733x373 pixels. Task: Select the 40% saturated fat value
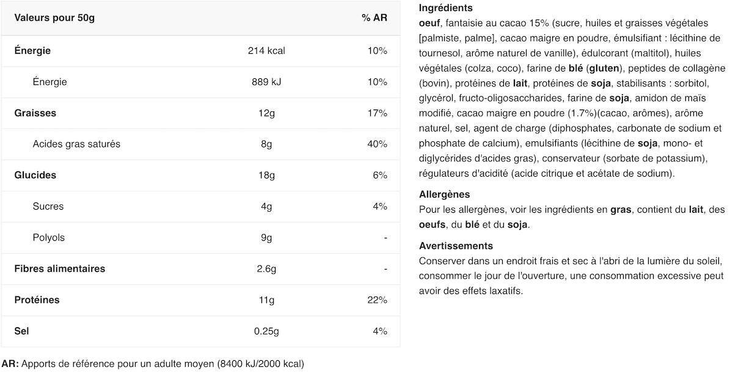click(x=377, y=144)
